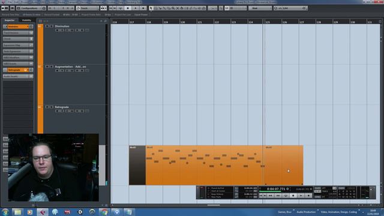Click Stop on the floating transport panel
The width and height of the screenshot is (384, 216).
(293, 196)
